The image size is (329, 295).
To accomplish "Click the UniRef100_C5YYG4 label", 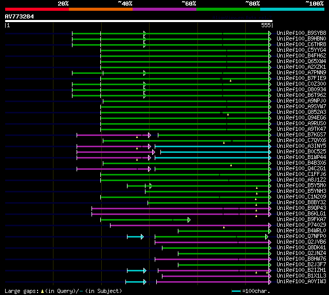I will tap(301, 50).
